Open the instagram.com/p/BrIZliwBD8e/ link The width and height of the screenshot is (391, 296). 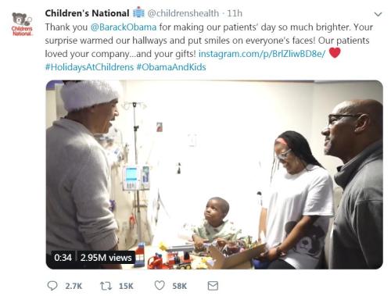click(x=262, y=54)
